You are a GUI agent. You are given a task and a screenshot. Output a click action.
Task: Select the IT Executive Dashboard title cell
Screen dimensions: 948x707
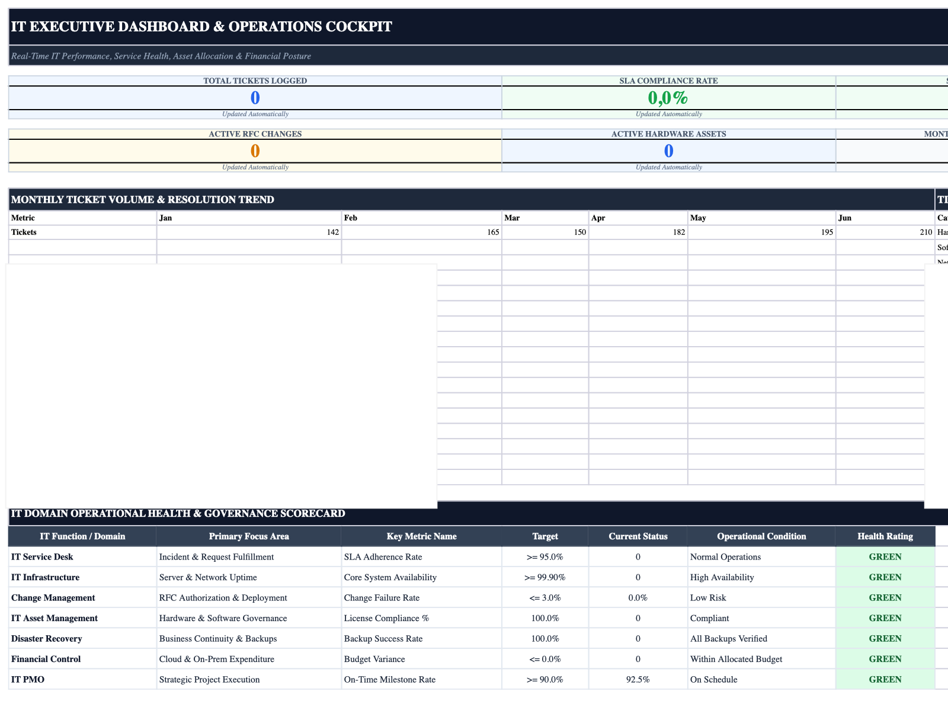click(478, 27)
